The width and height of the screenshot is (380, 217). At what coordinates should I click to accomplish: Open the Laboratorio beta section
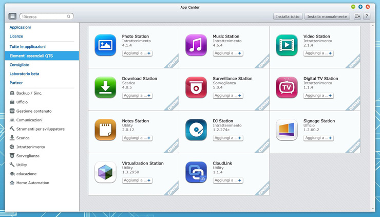coord(25,74)
